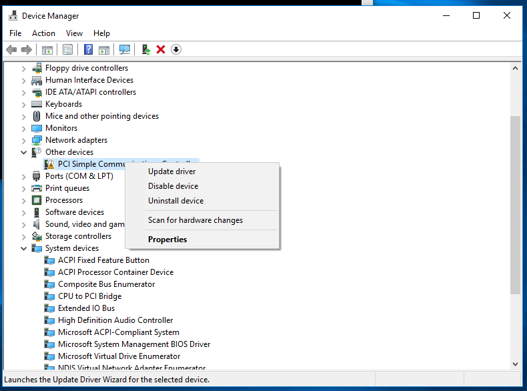Click the Disable device down-arrow icon
This screenshot has height=391, width=527.
point(176,49)
